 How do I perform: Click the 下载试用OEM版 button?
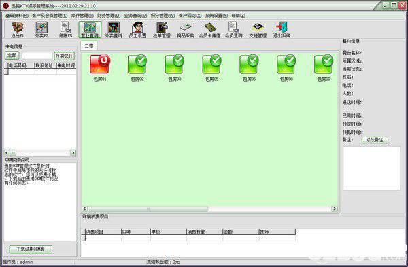click(x=31, y=249)
